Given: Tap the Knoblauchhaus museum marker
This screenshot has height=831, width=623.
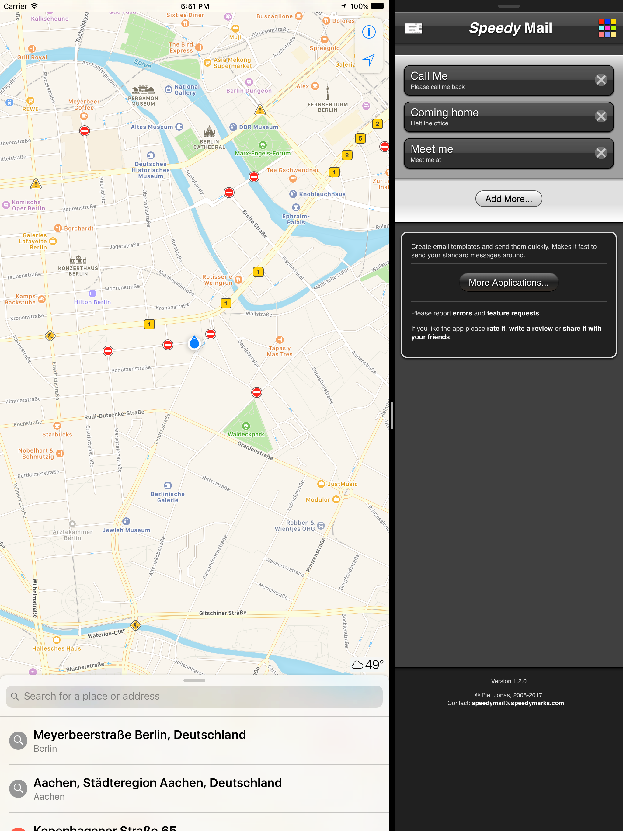Looking at the screenshot, I should click(294, 194).
